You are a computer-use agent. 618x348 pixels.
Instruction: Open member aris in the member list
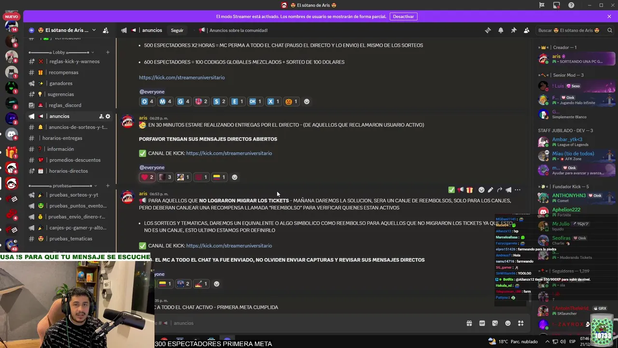(x=576, y=59)
